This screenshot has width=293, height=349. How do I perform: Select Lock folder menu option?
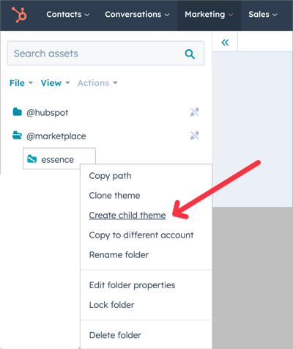[112, 305]
